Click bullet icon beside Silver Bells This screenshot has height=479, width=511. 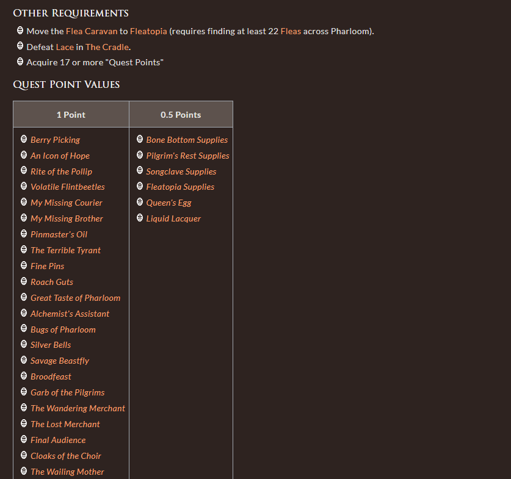click(24, 344)
